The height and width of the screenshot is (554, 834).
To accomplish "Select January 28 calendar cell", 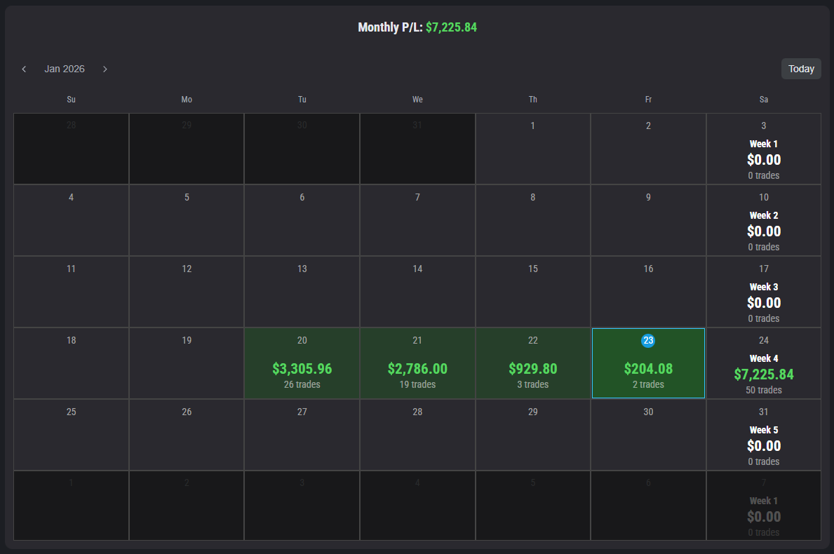I will coord(417,435).
